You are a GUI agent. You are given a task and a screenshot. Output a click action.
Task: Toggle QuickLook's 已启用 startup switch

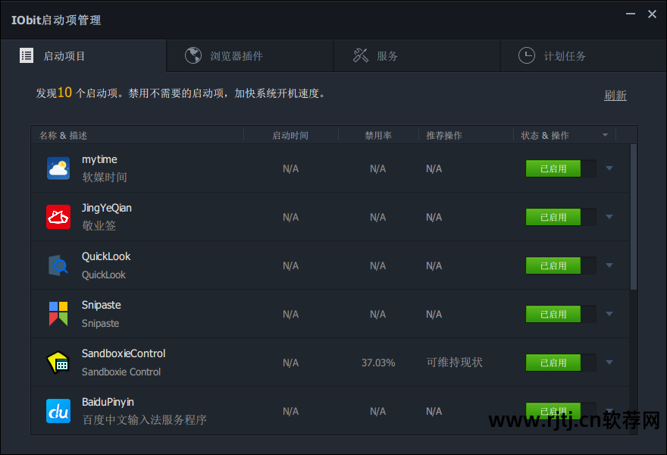point(553,265)
